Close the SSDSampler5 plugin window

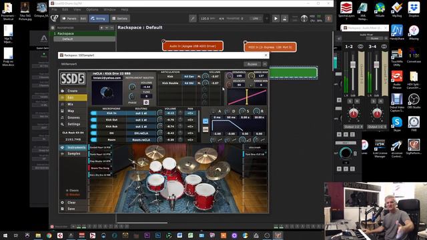pos(266,55)
